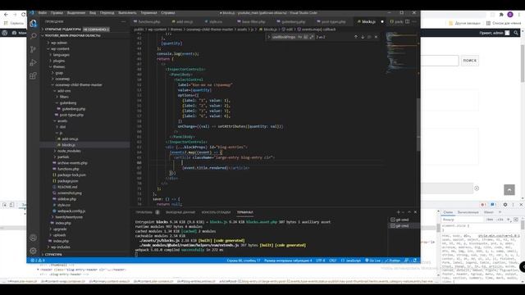Open Chrome profile avatar

(510, 15)
